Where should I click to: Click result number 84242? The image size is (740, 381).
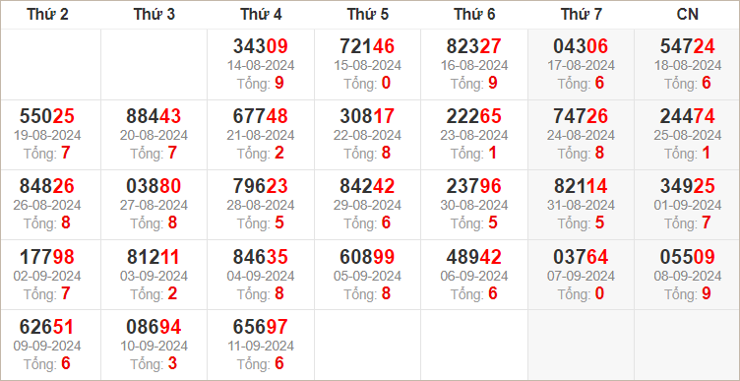tap(367, 186)
